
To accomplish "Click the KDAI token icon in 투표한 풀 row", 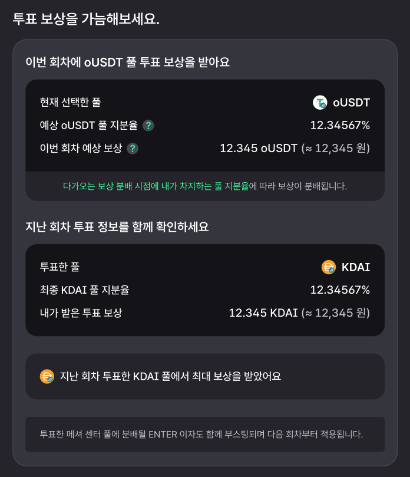I will (x=329, y=267).
